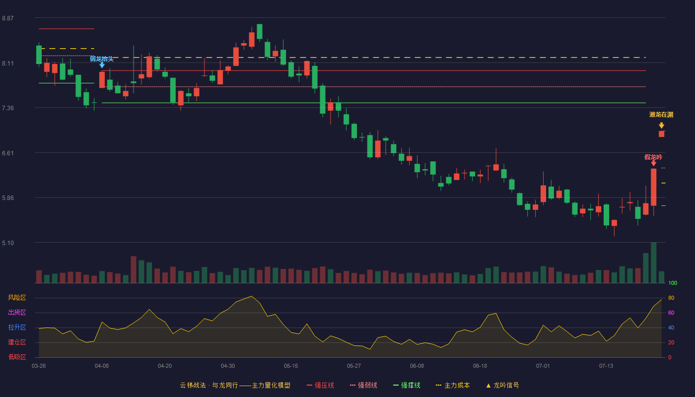The height and width of the screenshot is (397, 695).
Task: Click the small red candle below 潜龙在渊
Action: (661, 134)
